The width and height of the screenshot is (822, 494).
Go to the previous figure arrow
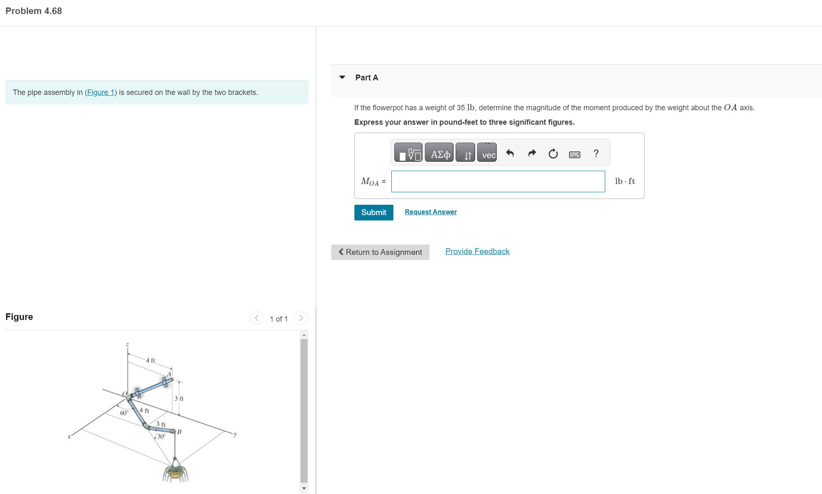(257, 318)
